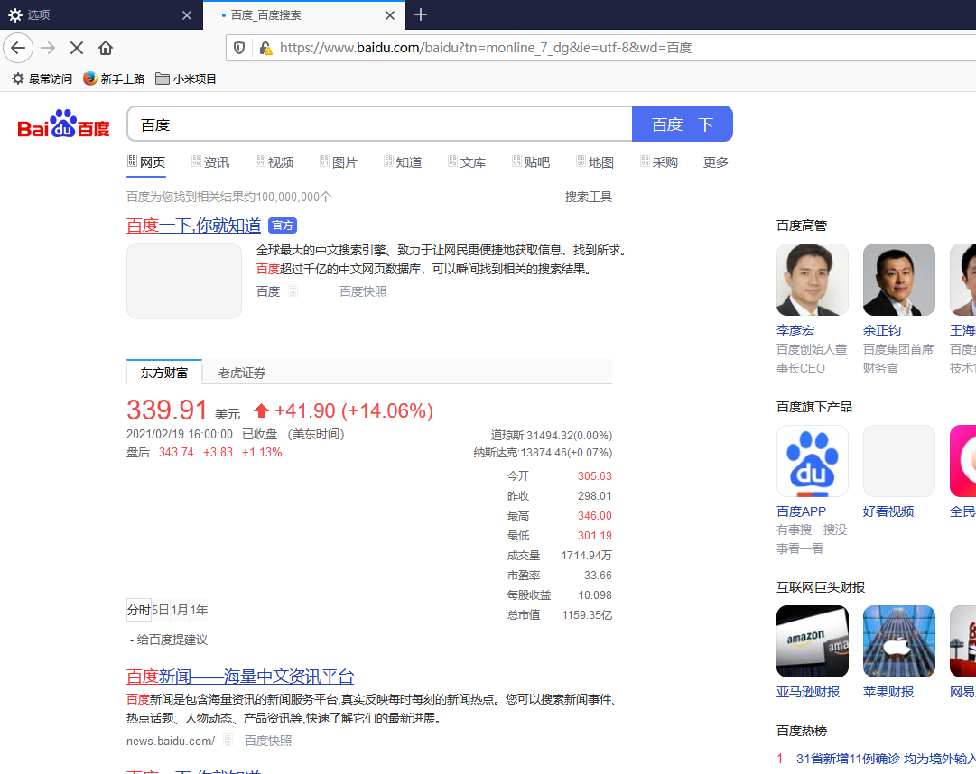Image resolution: width=976 pixels, height=774 pixels.
Task: Open the 百度一下,你就知道 official result
Action: [x=193, y=225]
